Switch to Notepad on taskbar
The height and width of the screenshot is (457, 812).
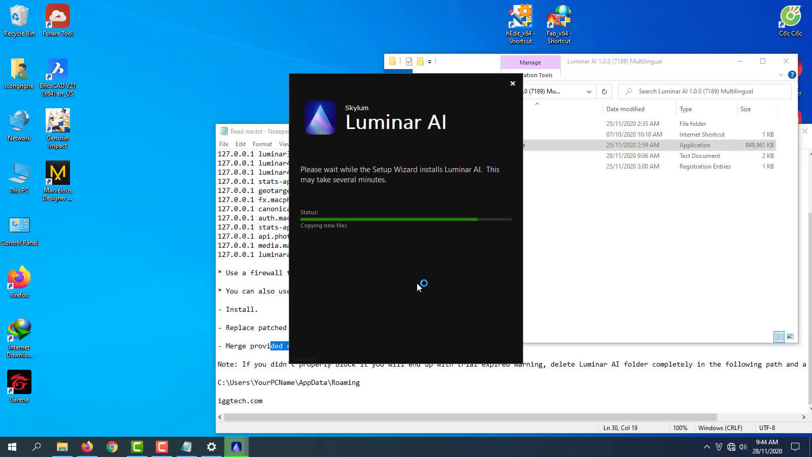coord(187,447)
